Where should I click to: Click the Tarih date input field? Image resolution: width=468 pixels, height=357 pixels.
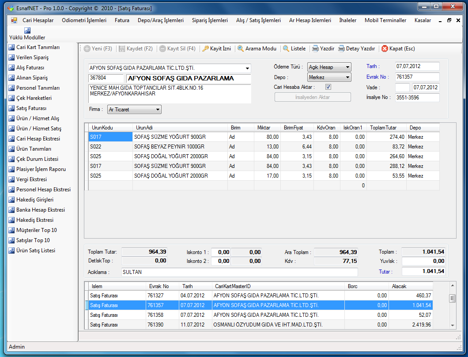coord(417,66)
